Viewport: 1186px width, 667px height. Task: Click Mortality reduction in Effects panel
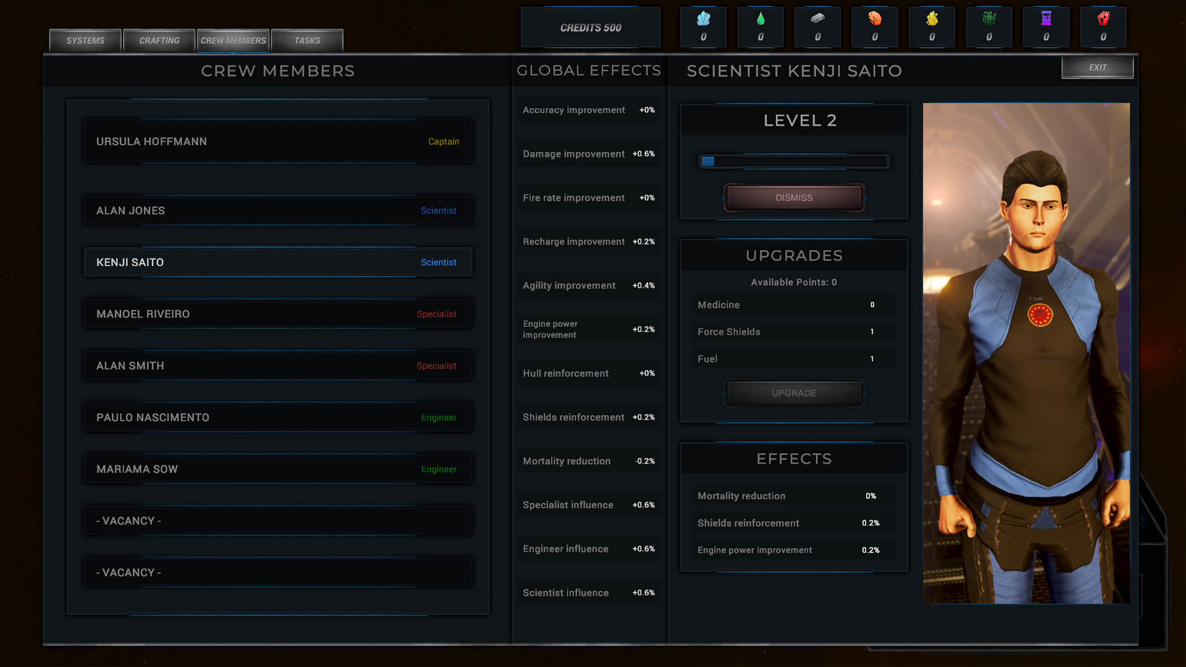(794, 496)
